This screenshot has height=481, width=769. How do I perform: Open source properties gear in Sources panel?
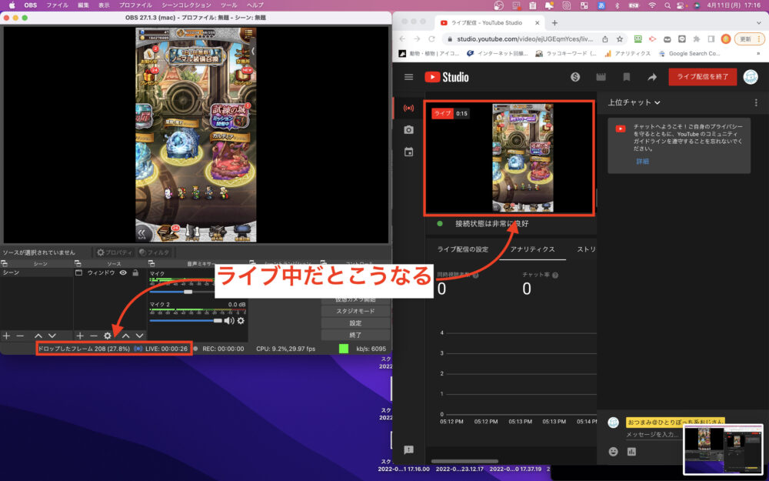[108, 336]
